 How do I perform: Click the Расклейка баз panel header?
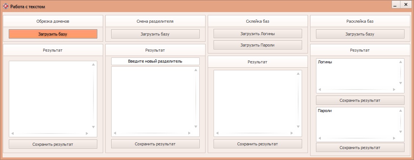(x=360, y=21)
